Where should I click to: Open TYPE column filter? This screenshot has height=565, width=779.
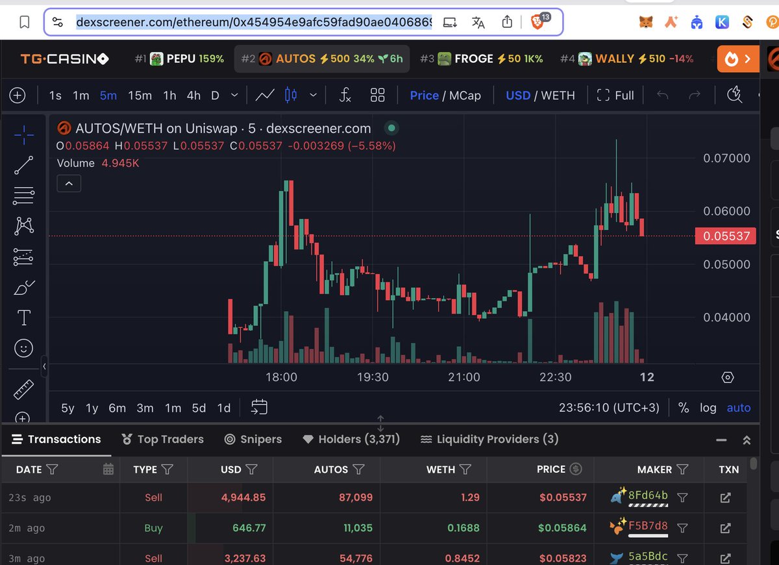[x=167, y=470]
